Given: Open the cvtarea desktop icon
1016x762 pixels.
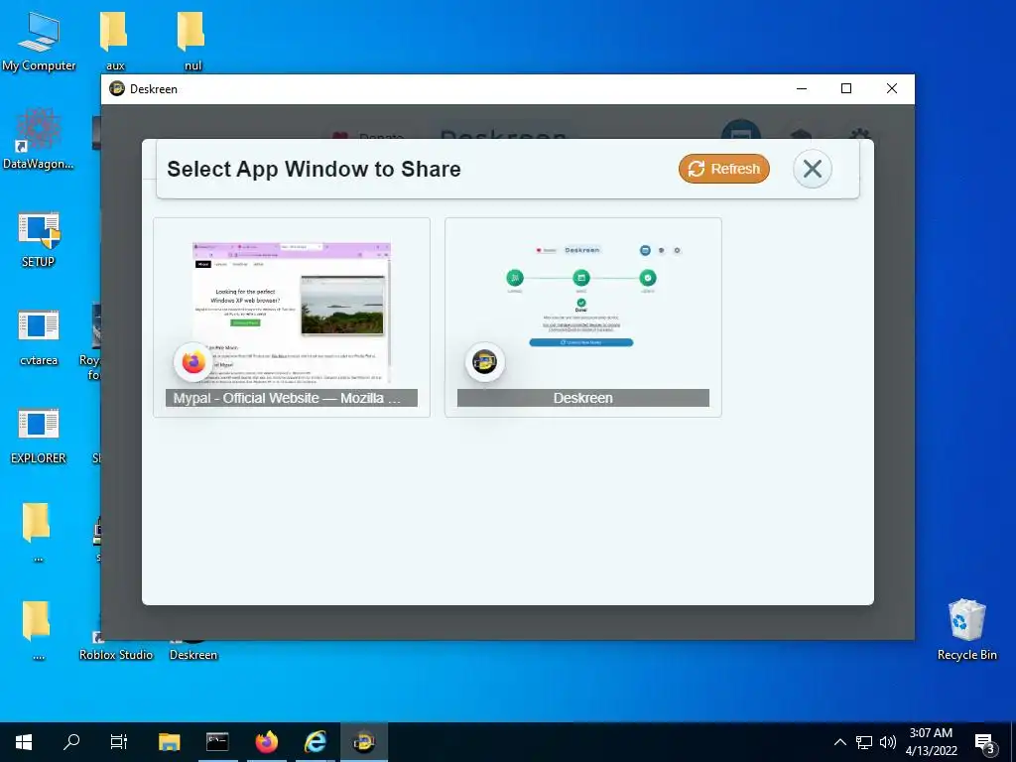Looking at the screenshot, I should (x=39, y=337).
